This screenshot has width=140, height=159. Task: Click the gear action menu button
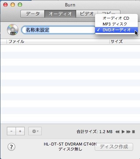(35, 131)
